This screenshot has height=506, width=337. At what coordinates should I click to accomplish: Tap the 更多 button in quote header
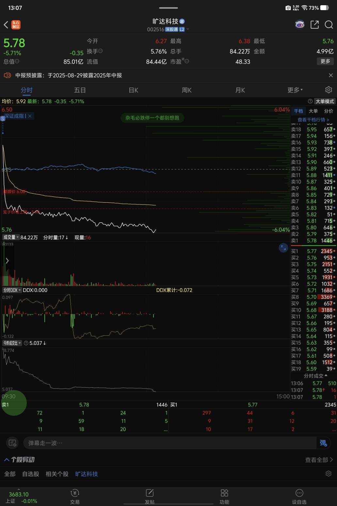click(325, 61)
